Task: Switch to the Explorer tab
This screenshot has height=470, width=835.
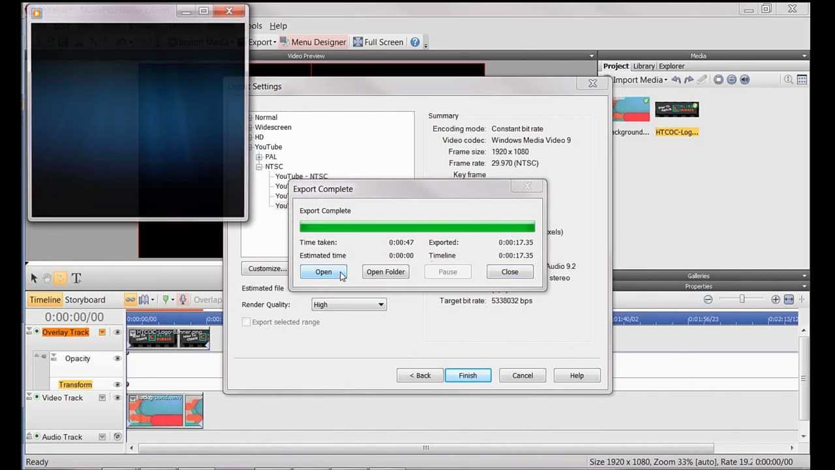Action: 671,66
